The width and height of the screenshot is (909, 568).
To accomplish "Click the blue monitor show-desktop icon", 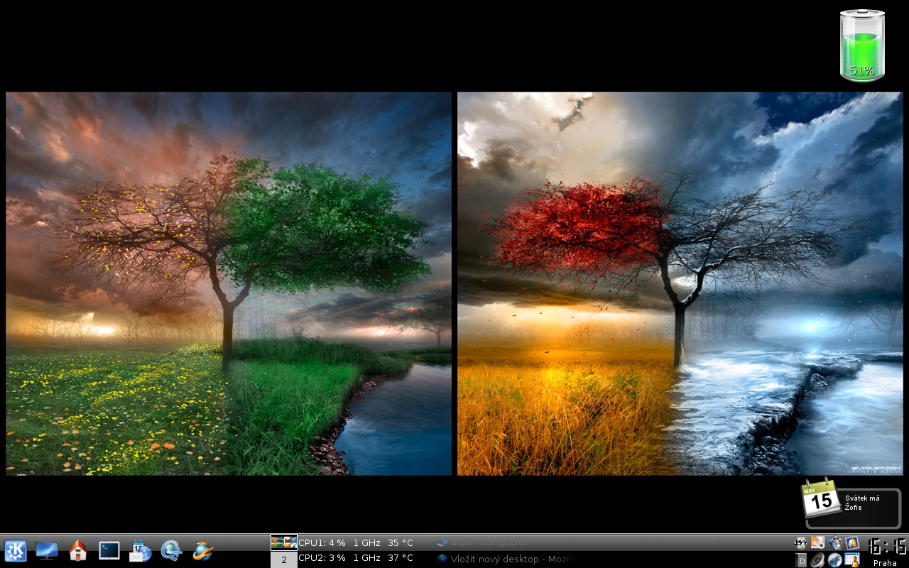I will tap(47, 551).
